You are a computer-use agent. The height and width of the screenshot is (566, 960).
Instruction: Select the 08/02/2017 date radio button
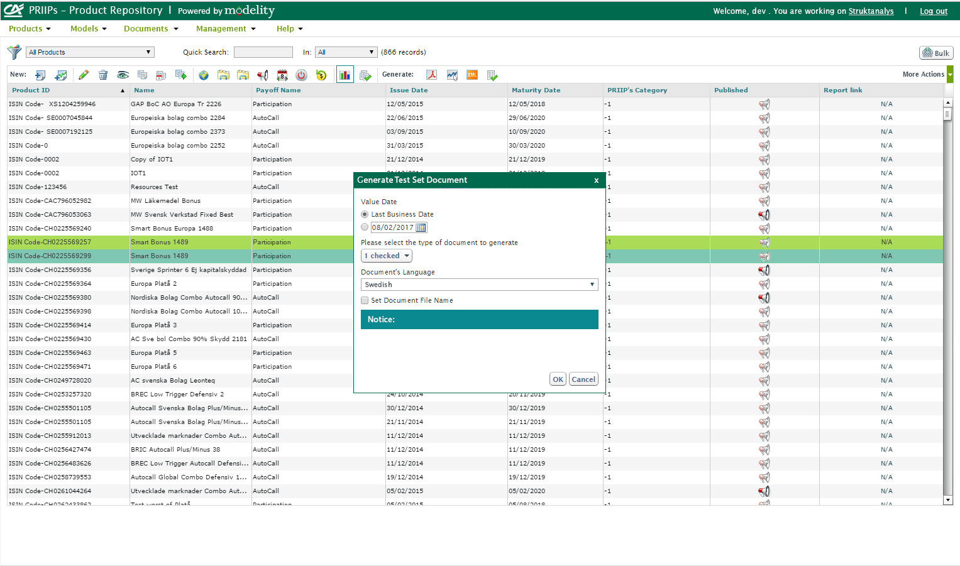tap(365, 227)
